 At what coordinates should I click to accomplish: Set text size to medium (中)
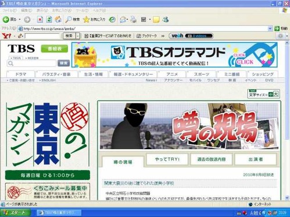pos(271,94)
